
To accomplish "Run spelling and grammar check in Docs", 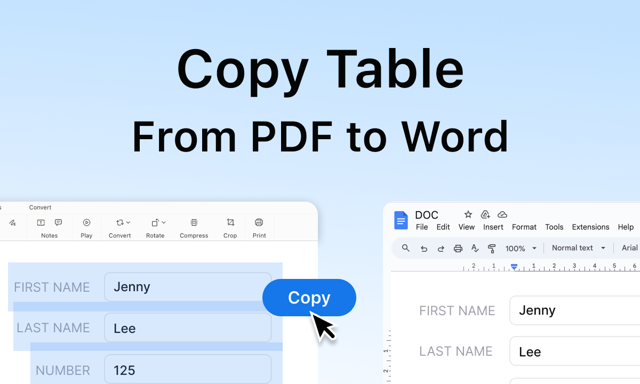I will [x=475, y=249].
